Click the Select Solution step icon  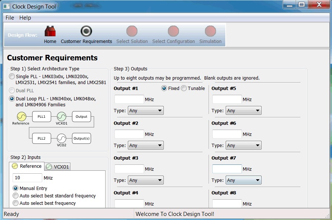coord(132,31)
